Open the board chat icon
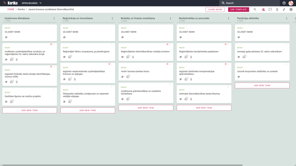The height and width of the screenshot is (166, 296). click(270, 10)
